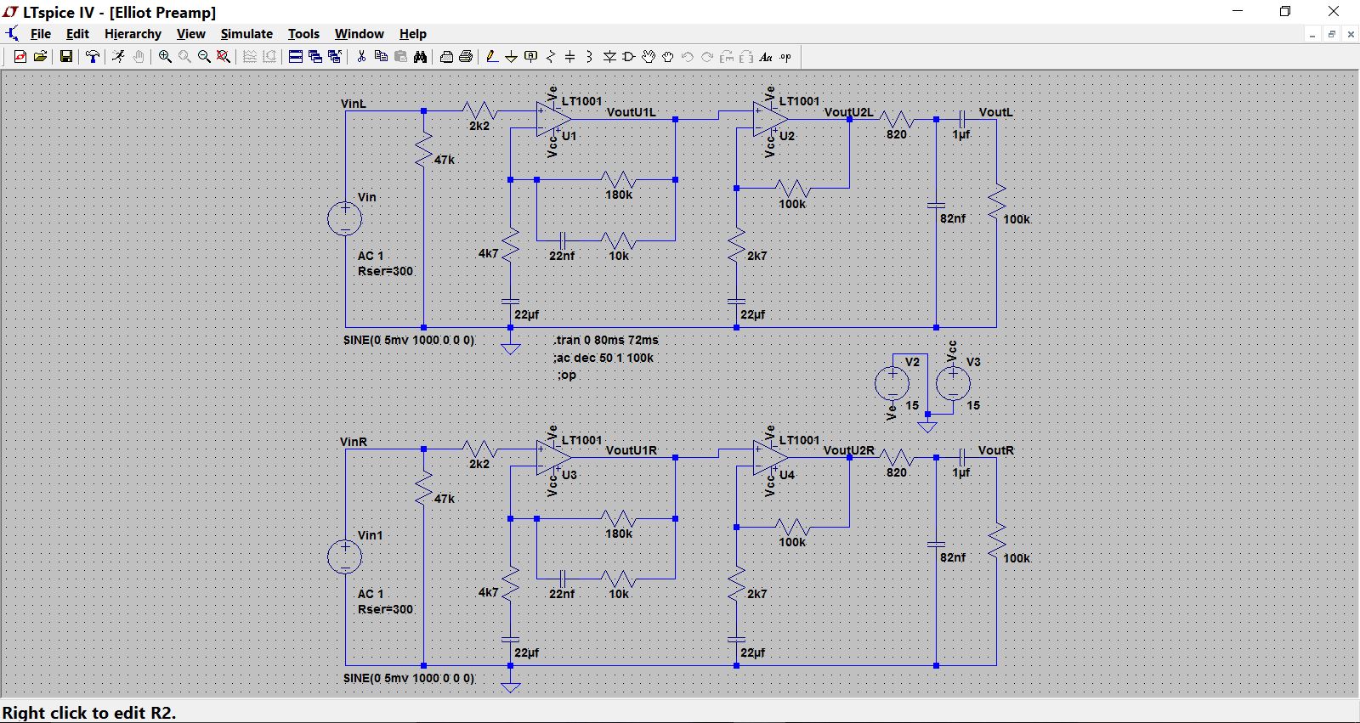Image resolution: width=1360 pixels, height=723 pixels.
Task: Click the '.tran 0 80ms 72ms' directive text
Action: pyautogui.click(x=606, y=340)
